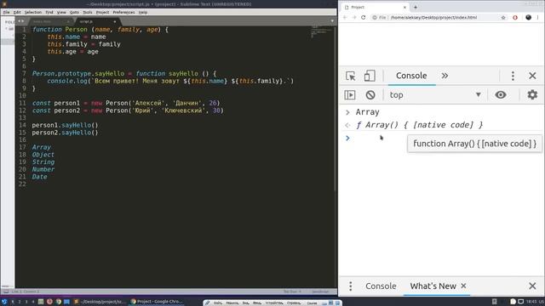
Task: Open the Goto menu in Sublime Text
Action: click(x=74, y=12)
